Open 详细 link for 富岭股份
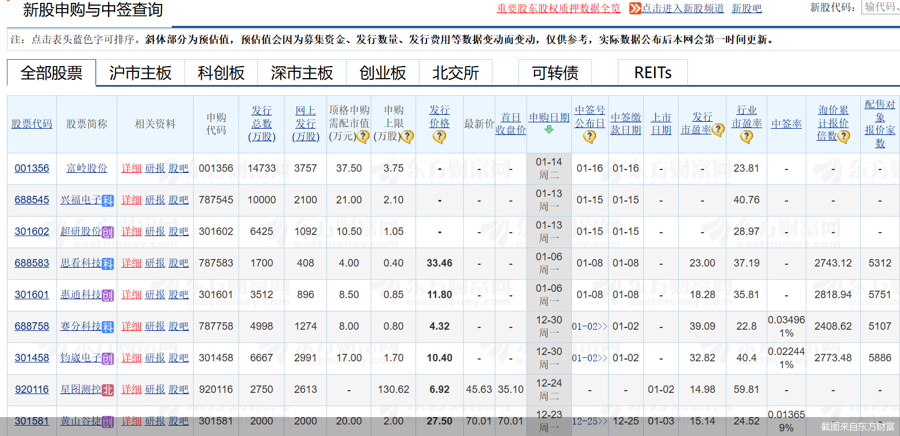Screen dimensions: 900x436 pyautogui.click(x=131, y=168)
